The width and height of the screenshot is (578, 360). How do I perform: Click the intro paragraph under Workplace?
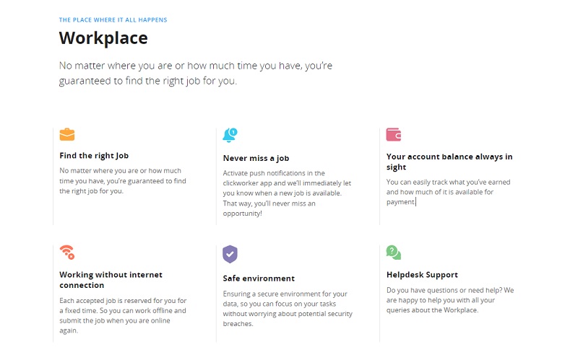point(195,73)
